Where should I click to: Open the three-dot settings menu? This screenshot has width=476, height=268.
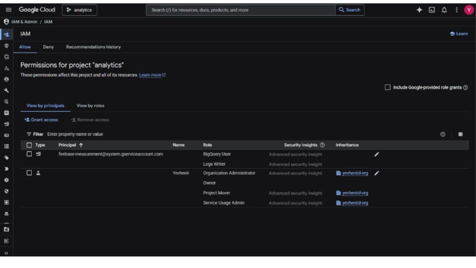pos(456,10)
